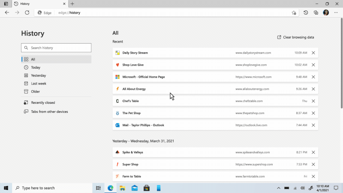This screenshot has width=343, height=193.
Task: Select the All history filter
Action: point(56,59)
